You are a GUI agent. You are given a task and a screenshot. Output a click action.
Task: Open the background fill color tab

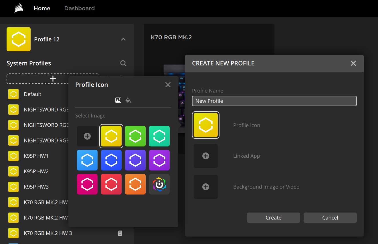click(128, 100)
